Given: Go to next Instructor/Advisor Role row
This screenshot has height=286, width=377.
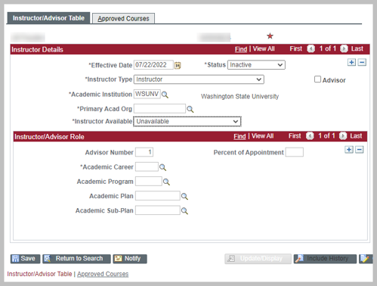Looking at the screenshot, I should tap(343, 136).
